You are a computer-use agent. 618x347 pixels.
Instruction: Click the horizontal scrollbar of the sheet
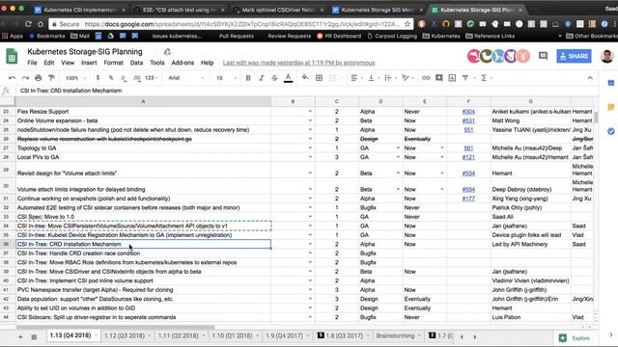pos(116,327)
